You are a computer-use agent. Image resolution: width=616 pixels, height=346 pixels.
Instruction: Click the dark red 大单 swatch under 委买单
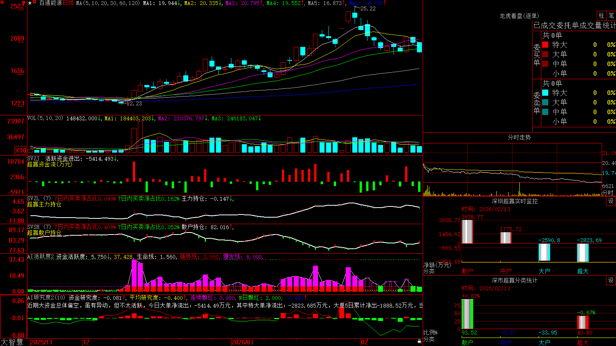[545, 54]
